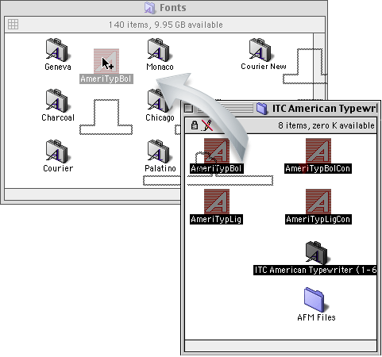This screenshot has height=357, width=382.
Task: Select the AmeriTypBolCon PostScript font file
Action: (318, 151)
